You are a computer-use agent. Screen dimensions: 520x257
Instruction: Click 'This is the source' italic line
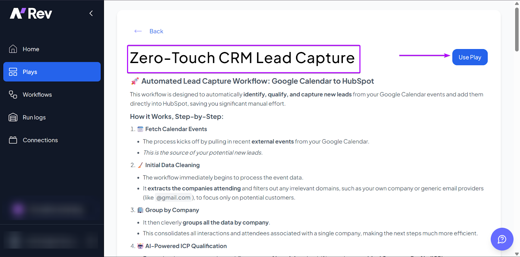(x=203, y=153)
